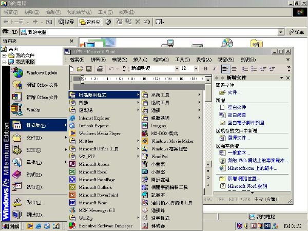This screenshot has height=231, width=308.
Task: Toggle REC macro recording in status bar
Action: coord(208,200)
